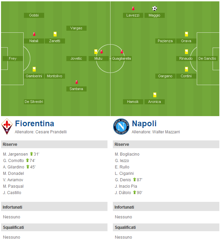Select Hamsik player label on pitch

pyautogui.click(x=133, y=102)
